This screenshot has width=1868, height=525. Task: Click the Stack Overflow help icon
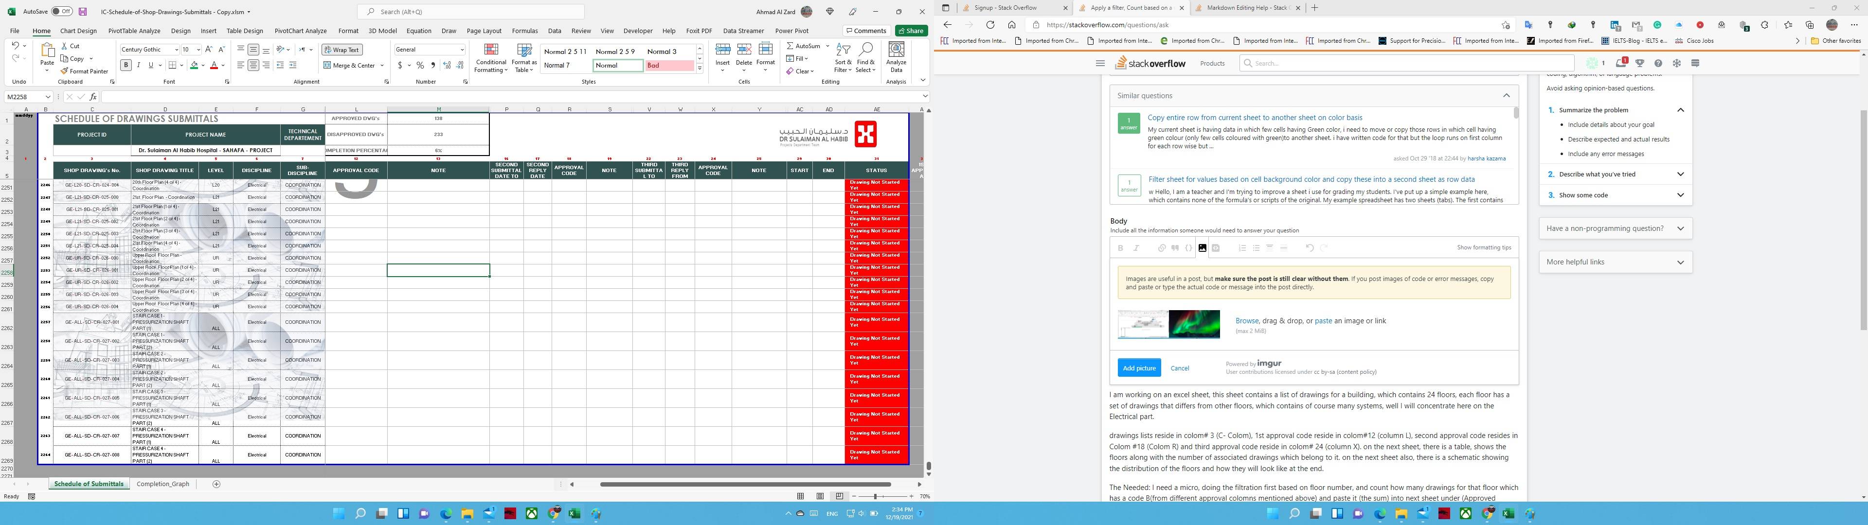click(1658, 63)
